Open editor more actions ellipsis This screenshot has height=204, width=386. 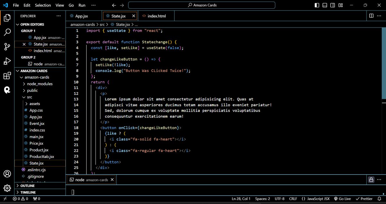(x=380, y=16)
